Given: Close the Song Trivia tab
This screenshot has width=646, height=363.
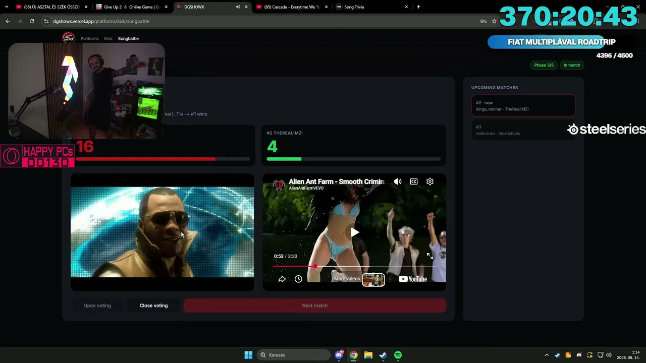Looking at the screenshot, I should (x=406, y=7).
